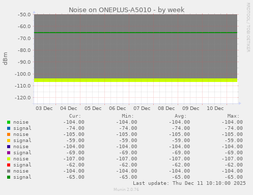Click the '09 Dec' date label
The width and height of the screenshot is (253, 195).
point(191,108)
